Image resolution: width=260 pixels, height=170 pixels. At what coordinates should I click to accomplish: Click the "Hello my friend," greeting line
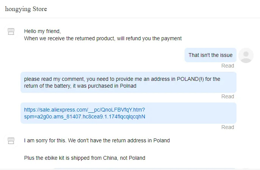coord(42,31)
